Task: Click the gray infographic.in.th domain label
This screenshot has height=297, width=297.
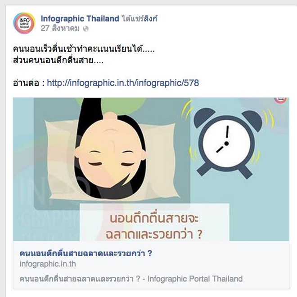Action: click(48, 264)
